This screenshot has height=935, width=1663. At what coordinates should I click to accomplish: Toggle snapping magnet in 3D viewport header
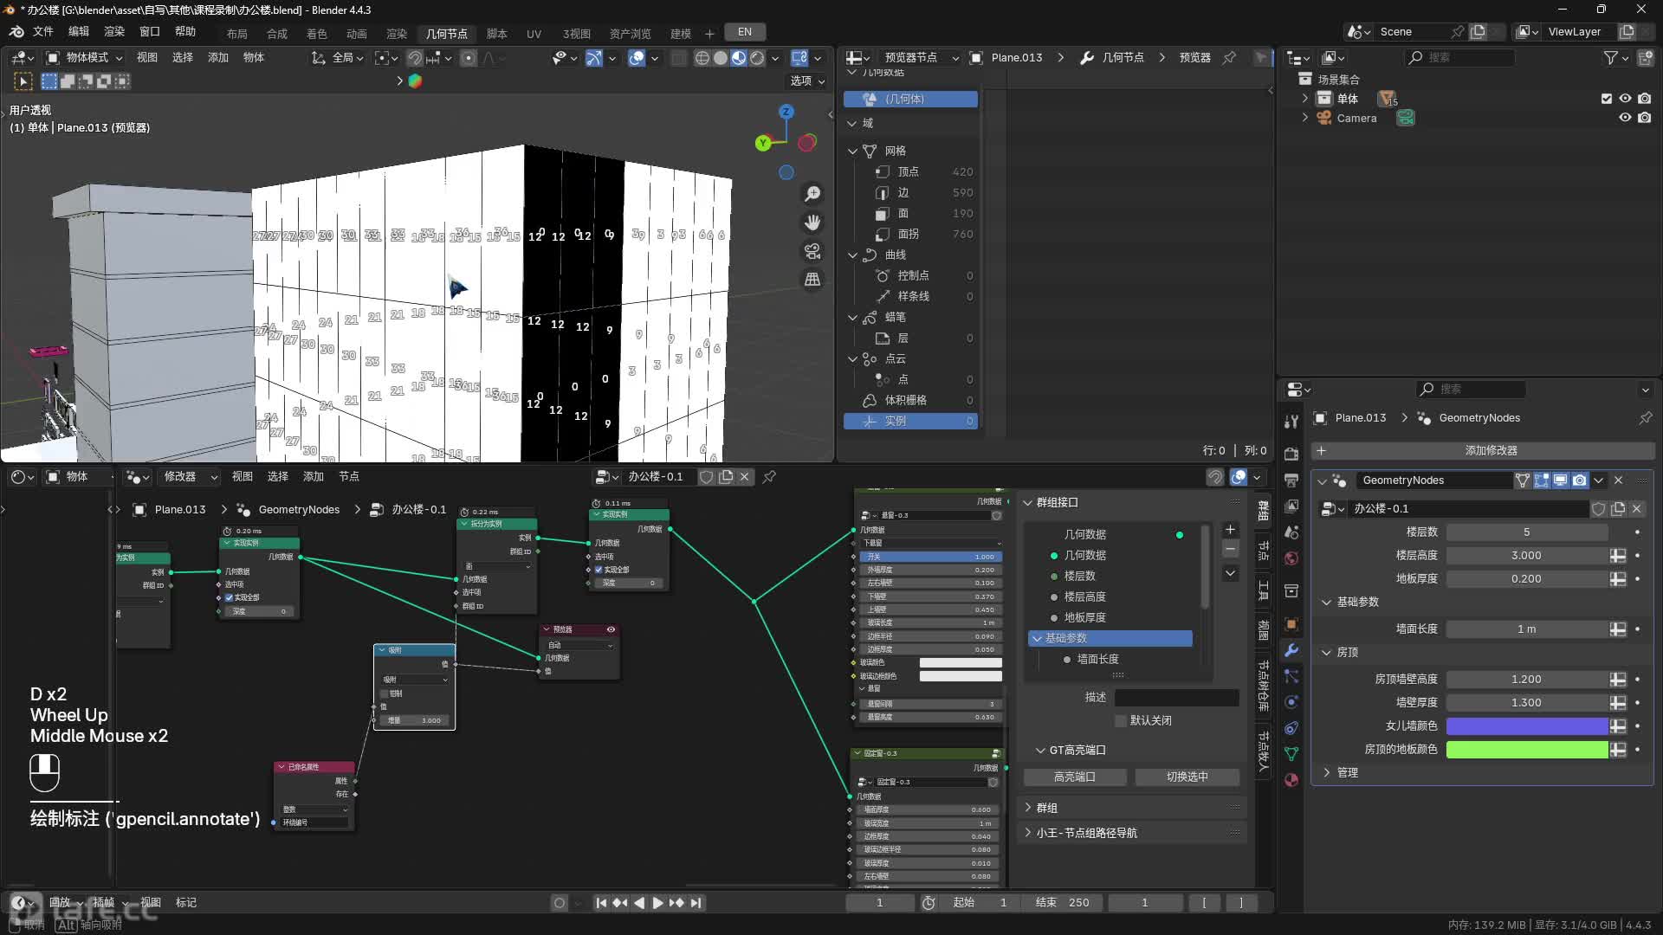coord(415,58)
